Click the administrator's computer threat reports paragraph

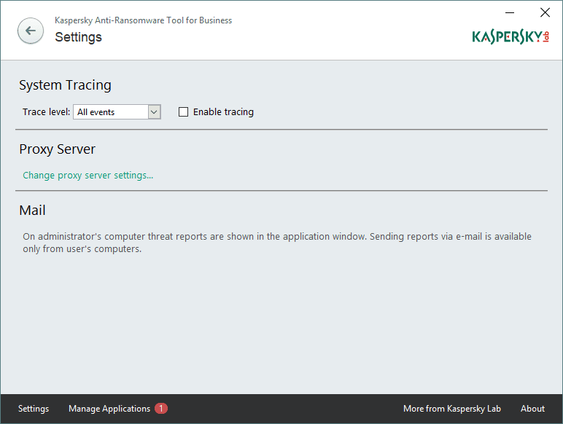click(x=277, y=243)
